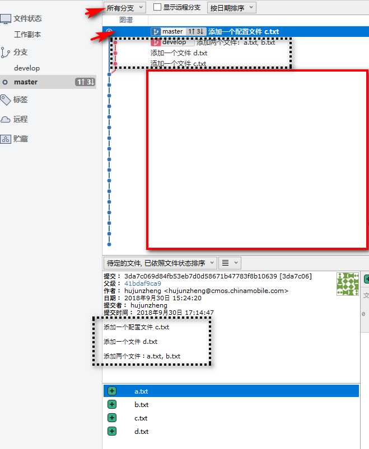Select 工作副本 in sidebar
Viewport: 369px width, 449px height.
tap(27, 34)
